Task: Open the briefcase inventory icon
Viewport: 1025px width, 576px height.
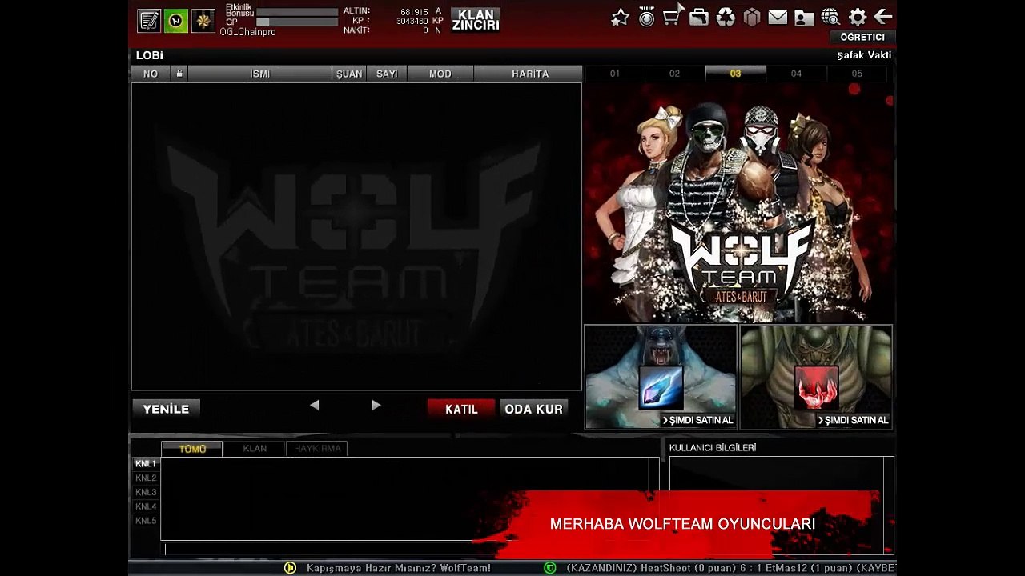Action: point(699,18)
